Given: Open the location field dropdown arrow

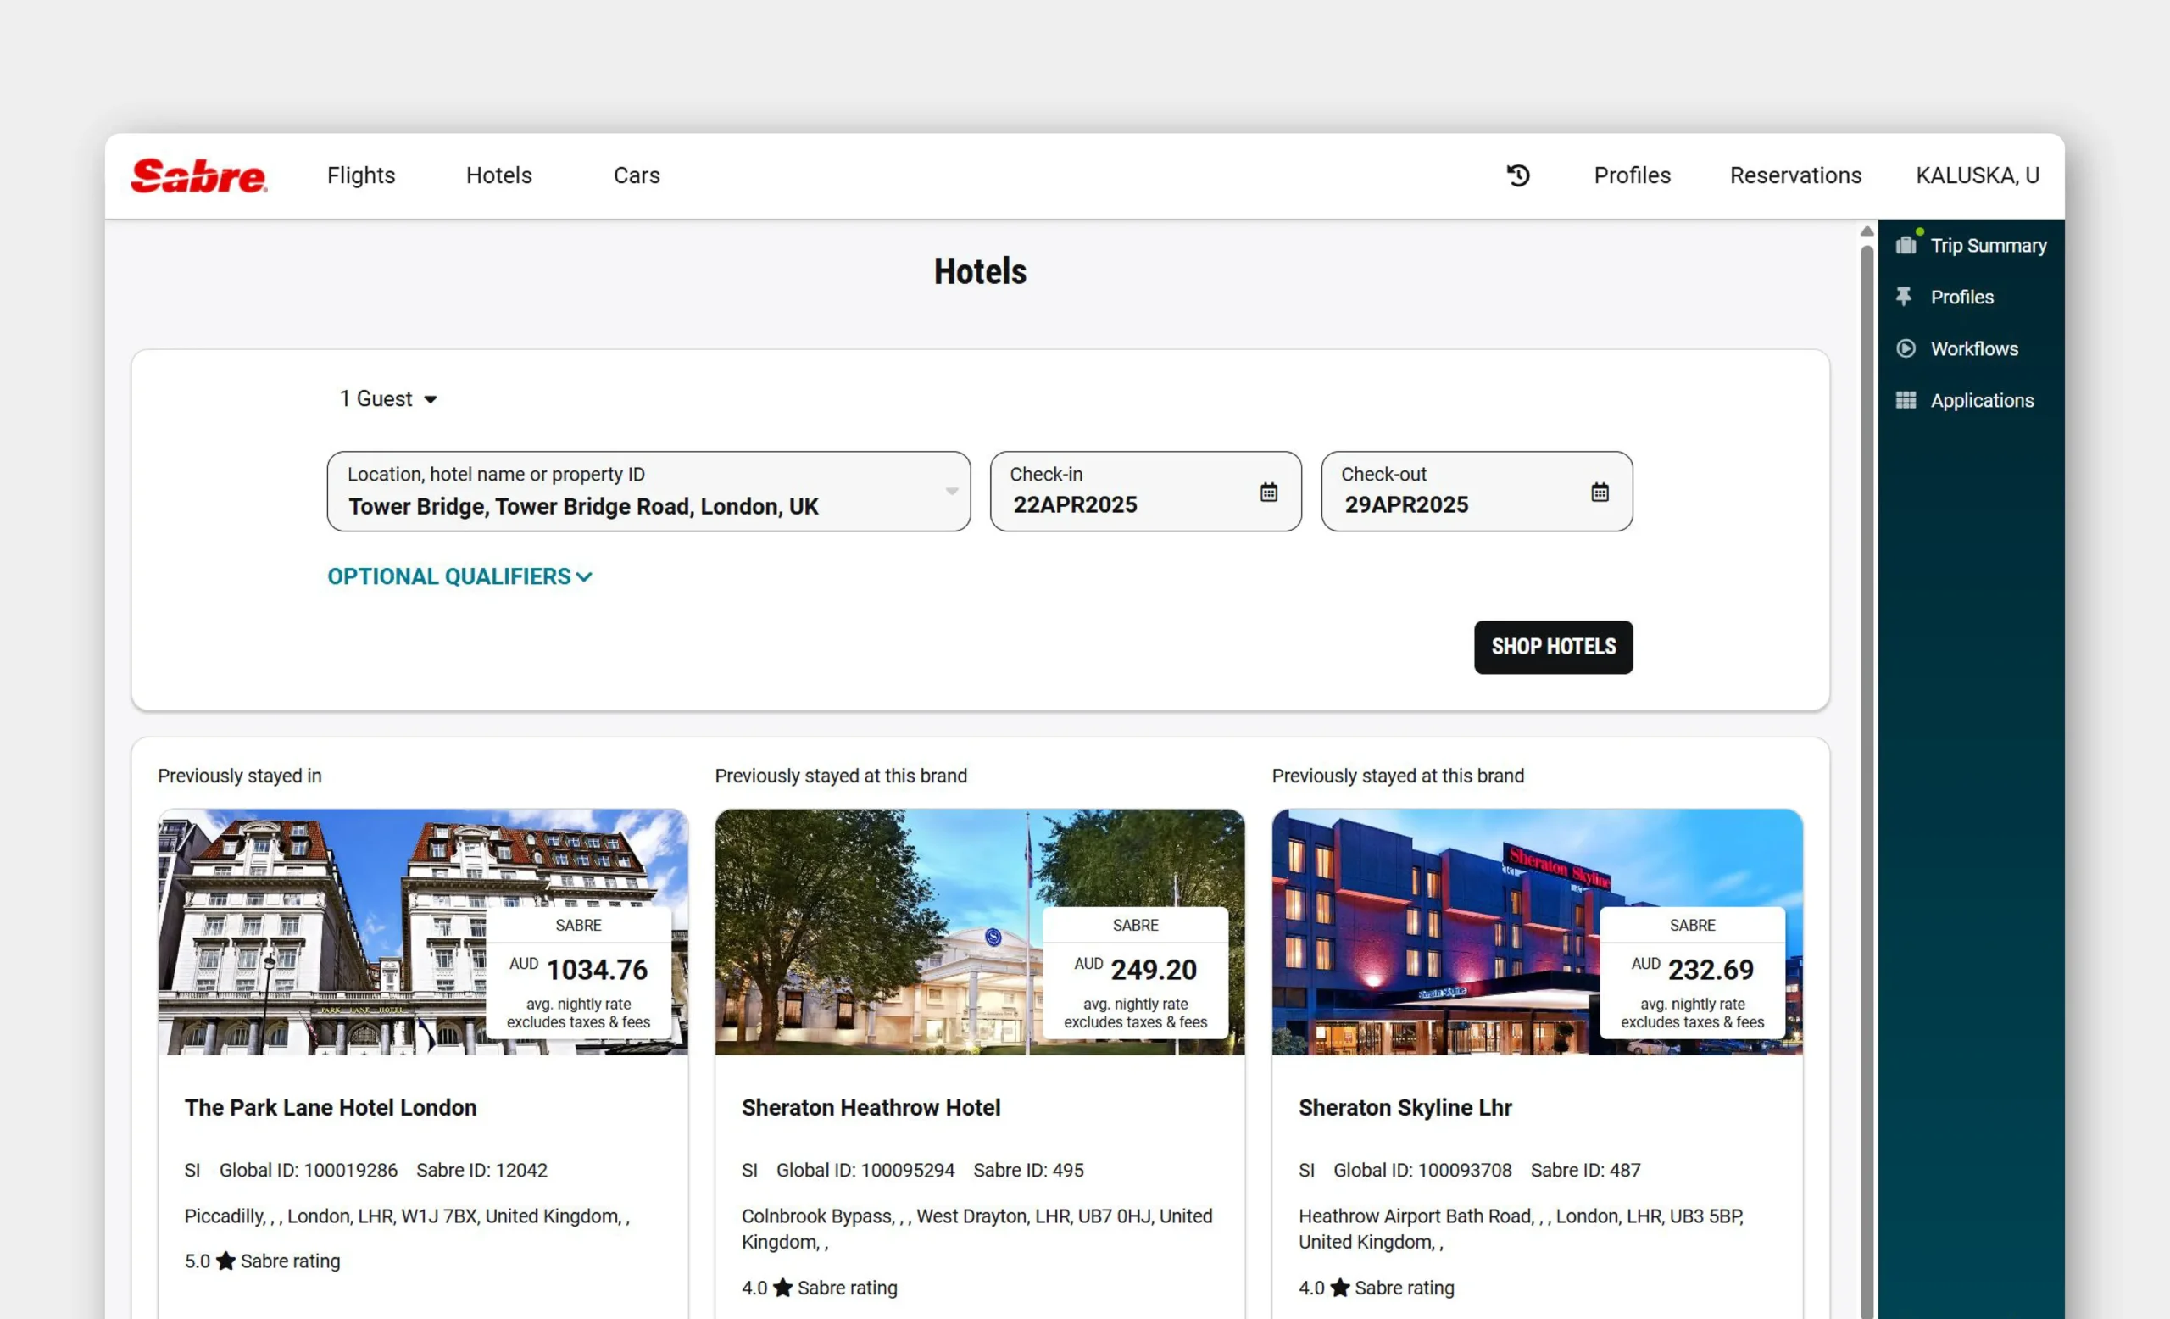Looking at the screenshot, I should point(951,493).
